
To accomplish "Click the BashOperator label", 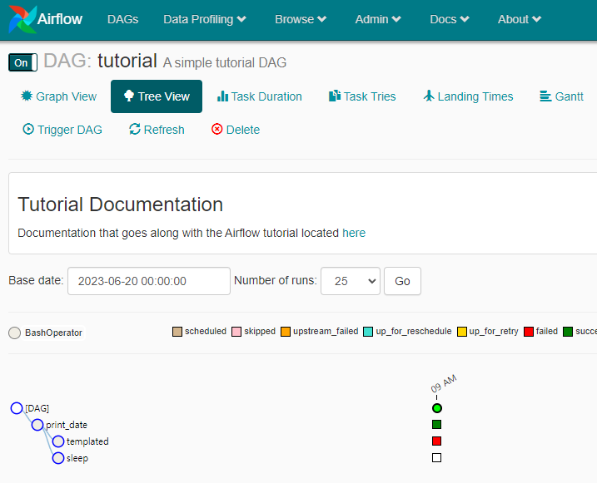I will click(53, 333).
